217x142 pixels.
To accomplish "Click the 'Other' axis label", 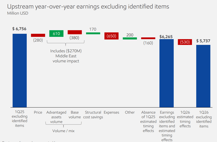I will pyautogui.click(x=130, y=112).
